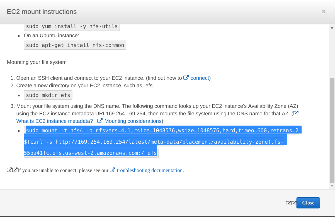Click external link icon before "What is EC2 instance metadata?"
335x217 pixels.
[x=296, y=113]
